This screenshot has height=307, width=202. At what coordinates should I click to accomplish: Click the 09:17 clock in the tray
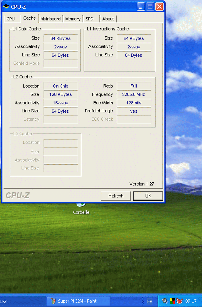191,301
